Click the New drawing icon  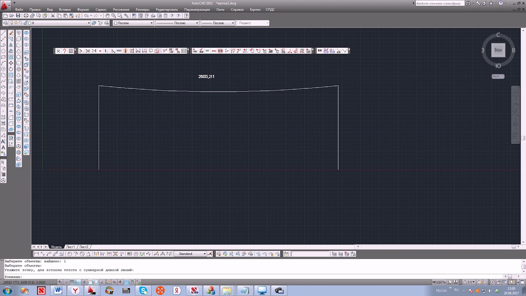tap(5, 16)
